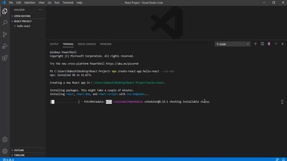Open the Source Control view
The image size is (287, 161).
click(5, 34)
